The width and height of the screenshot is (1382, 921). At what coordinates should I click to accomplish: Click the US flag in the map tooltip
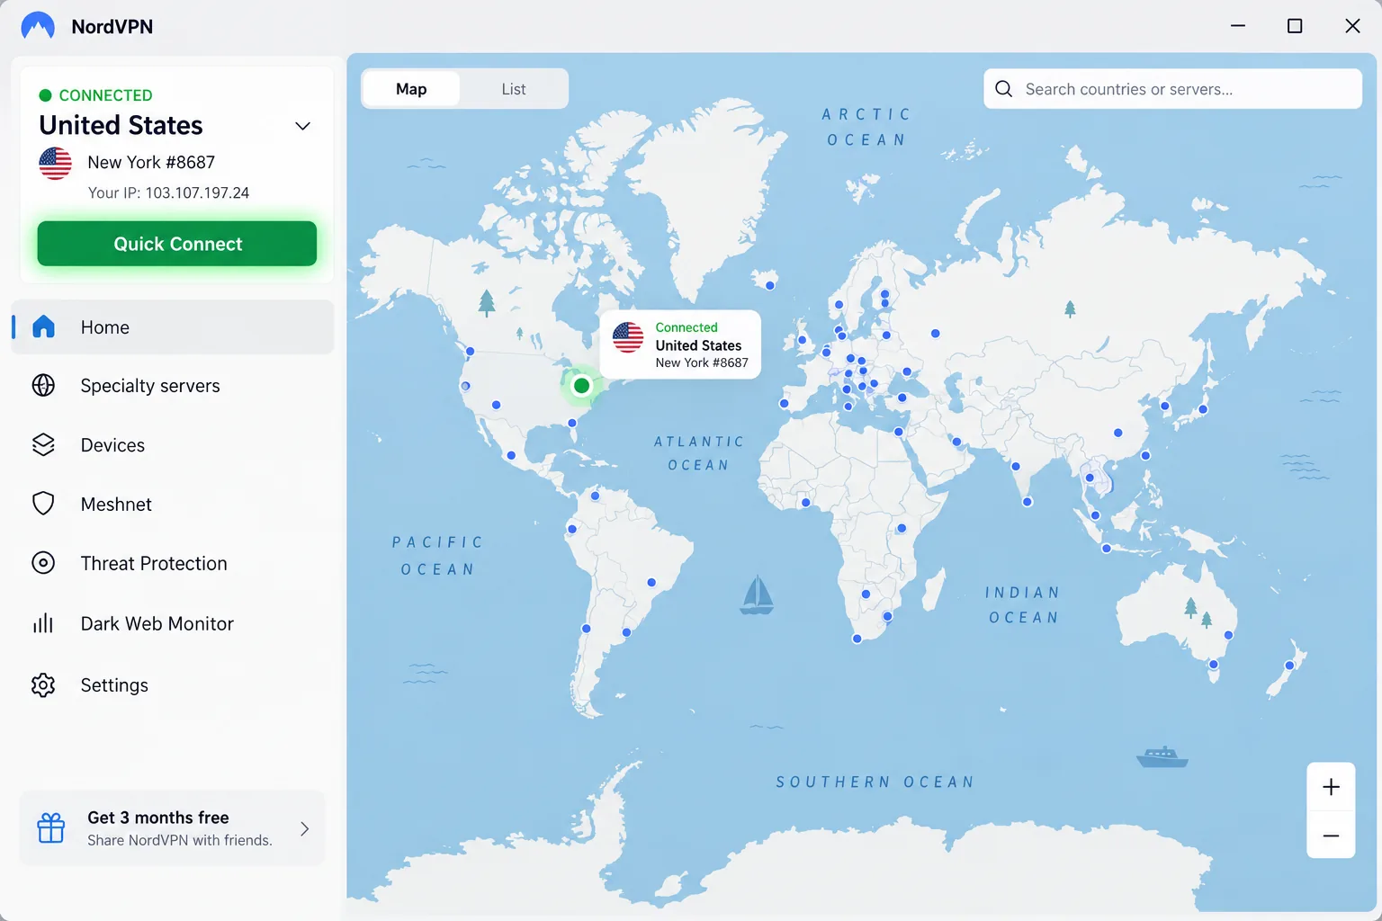[x=628, y=337]
